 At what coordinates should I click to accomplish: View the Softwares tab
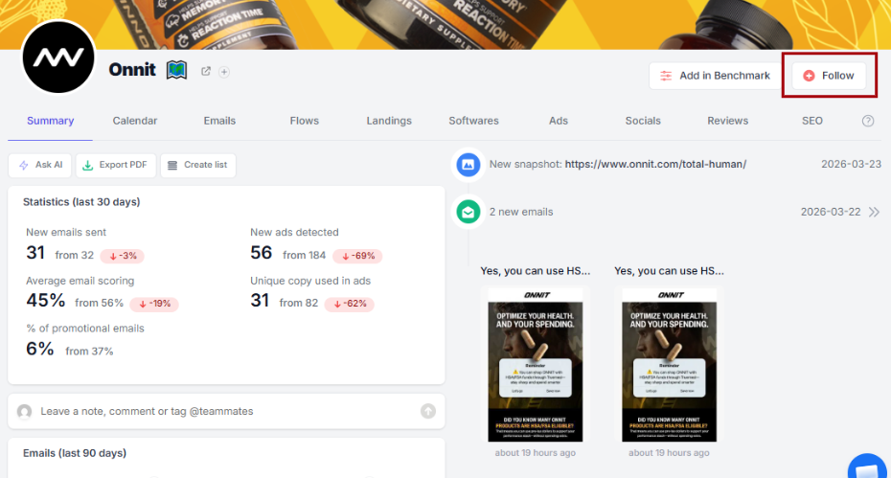tap(473, 121)
